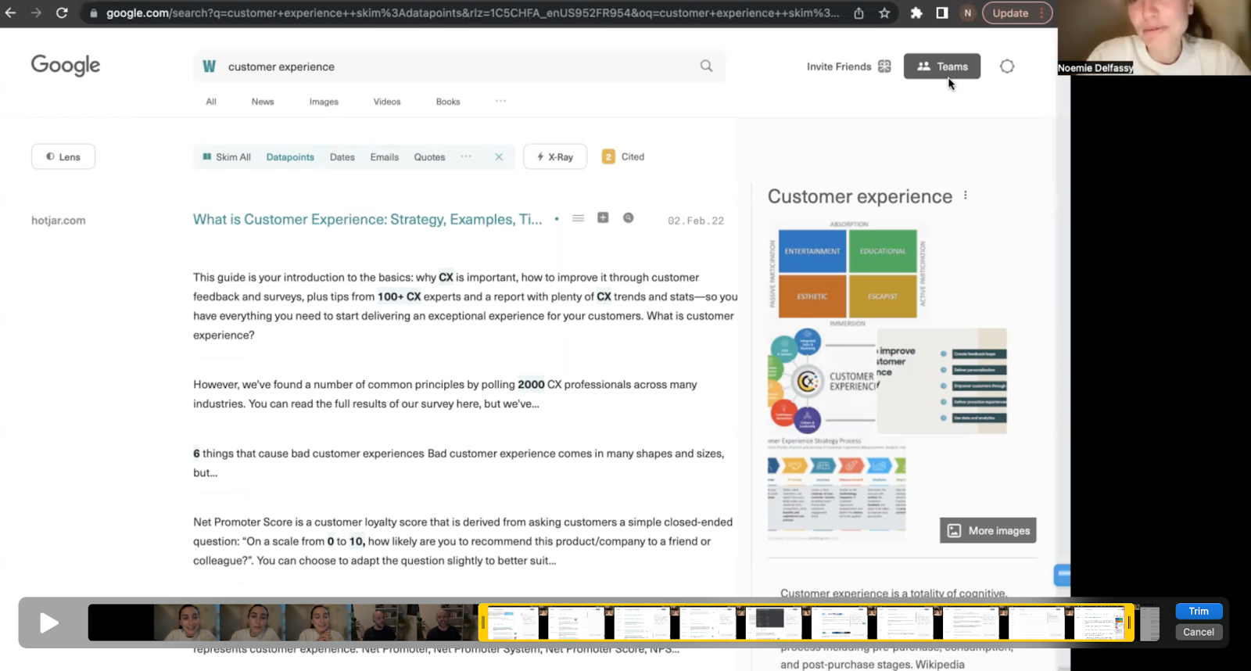Click the share icon in address bar
Image resolution: width=1251 pixels, height=671 pixels.
tap(858, 13)
